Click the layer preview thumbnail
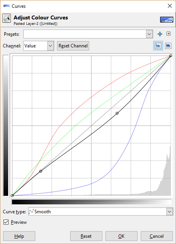 (x=167, y=19)
